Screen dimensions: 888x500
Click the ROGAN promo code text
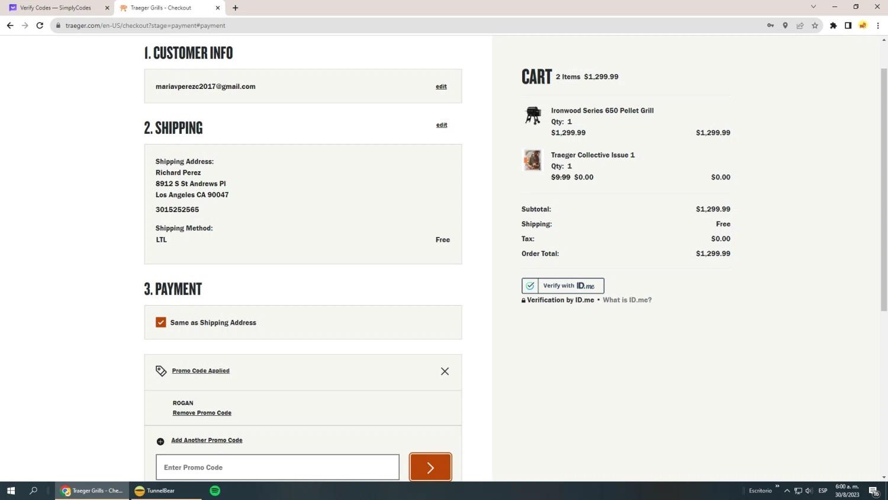[183, 403]
